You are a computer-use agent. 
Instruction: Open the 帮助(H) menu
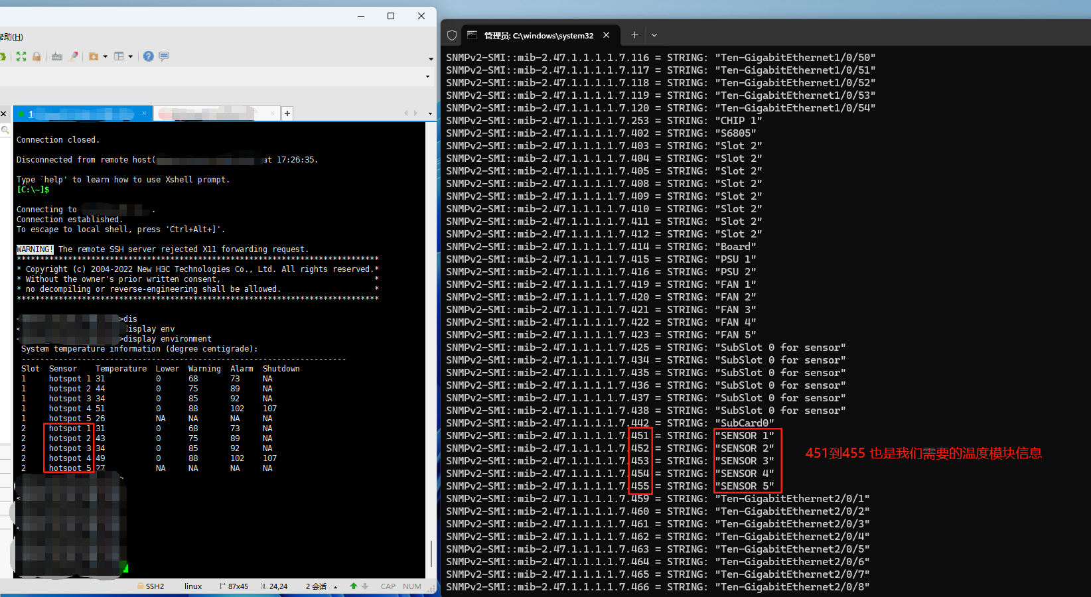click(11, 37)
